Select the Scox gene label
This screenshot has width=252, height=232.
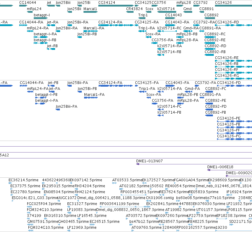tap(149, 9)
